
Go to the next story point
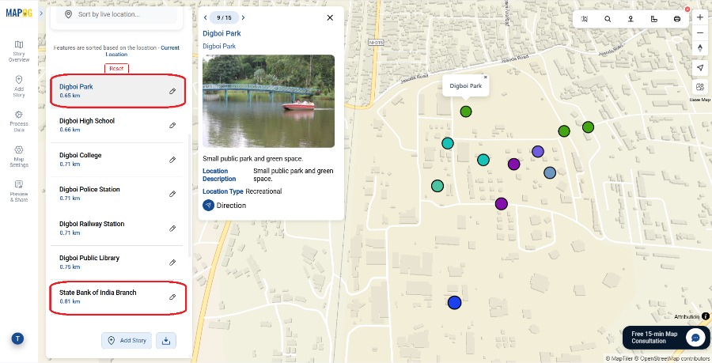click(x=244, y=17)
